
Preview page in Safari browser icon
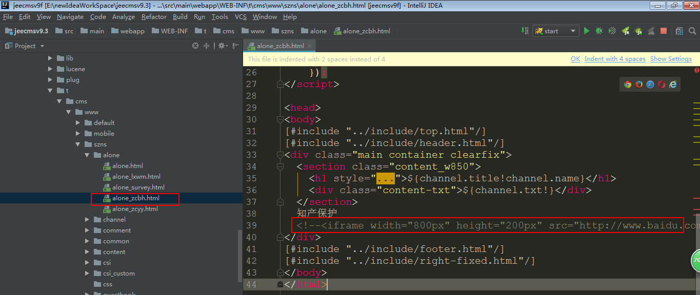tap(650, 85)
